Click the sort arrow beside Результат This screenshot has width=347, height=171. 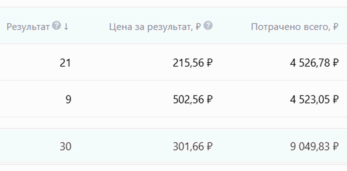[66, 27]
